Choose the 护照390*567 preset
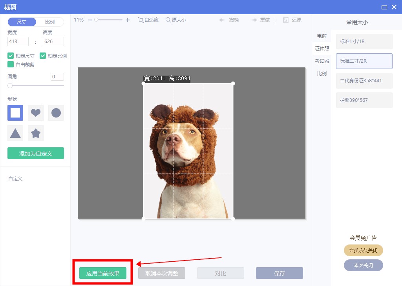The image size is (402, 286). tap(364, 100)
